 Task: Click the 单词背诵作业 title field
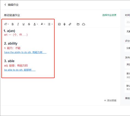[x=12, y=15]
